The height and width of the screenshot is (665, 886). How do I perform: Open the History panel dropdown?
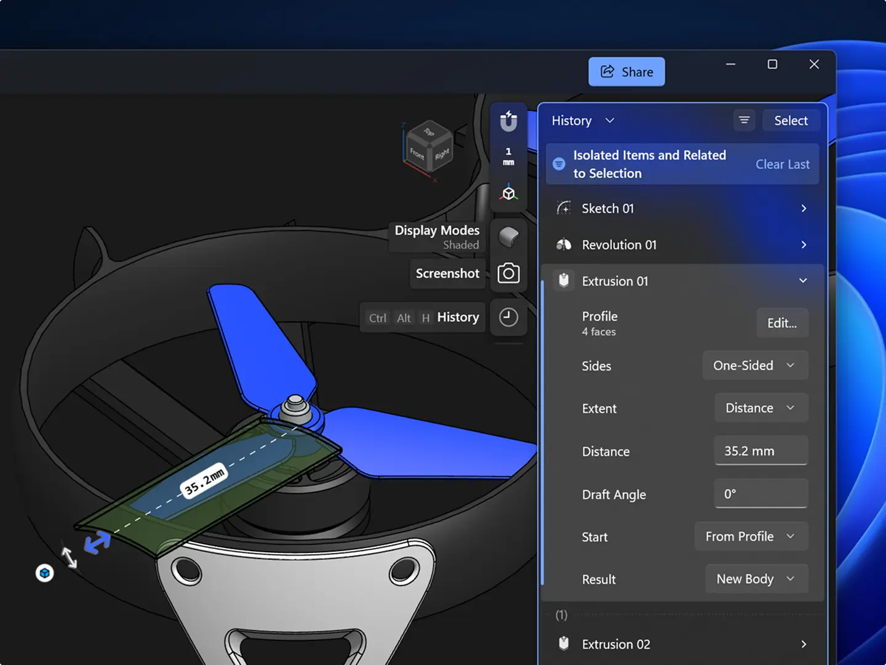[583, 121]
